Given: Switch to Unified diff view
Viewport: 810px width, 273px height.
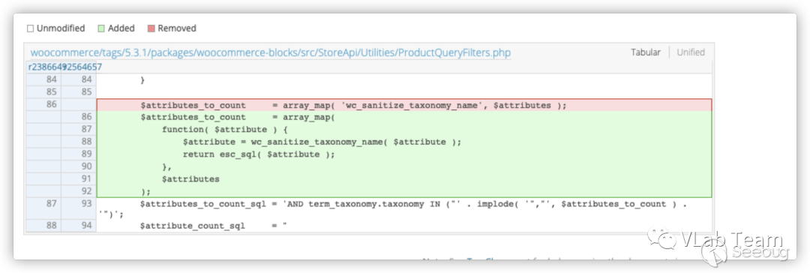Looking at the screenshot, I should coord(691,52).
